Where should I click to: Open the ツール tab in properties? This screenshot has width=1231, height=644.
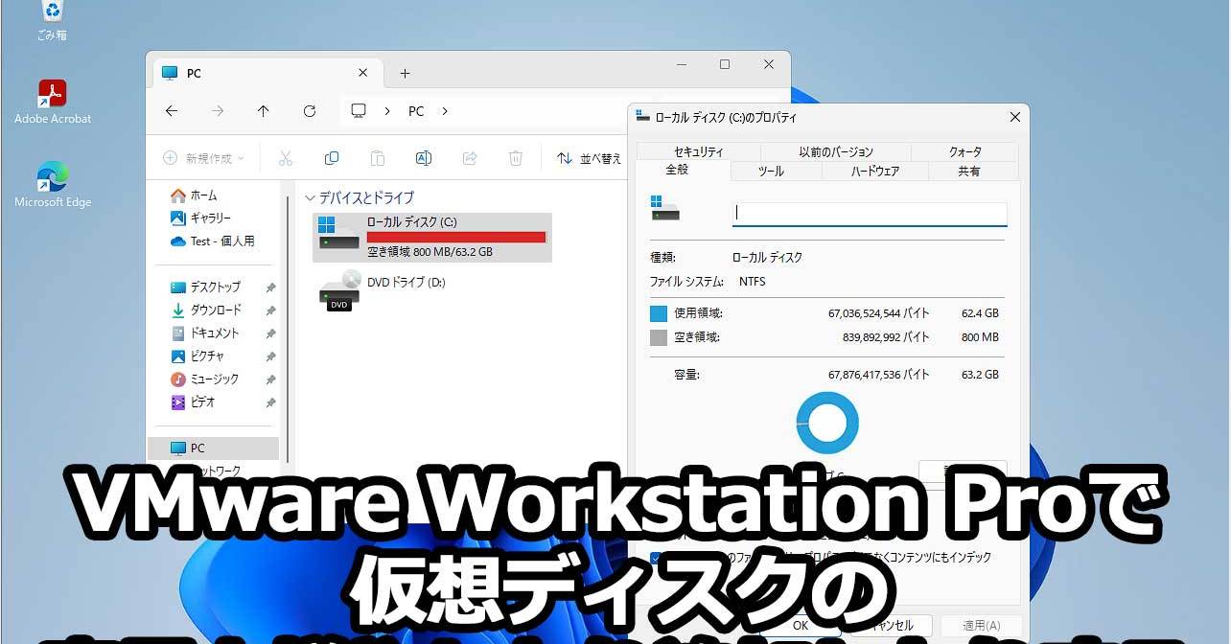771,172
